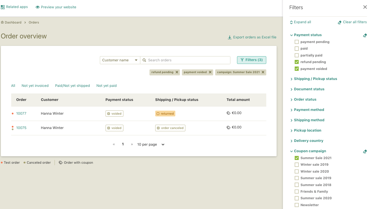Click the Orders breadcrumb link
The image size is (369, 209).
pyautogui.click(x=34, y=22)
